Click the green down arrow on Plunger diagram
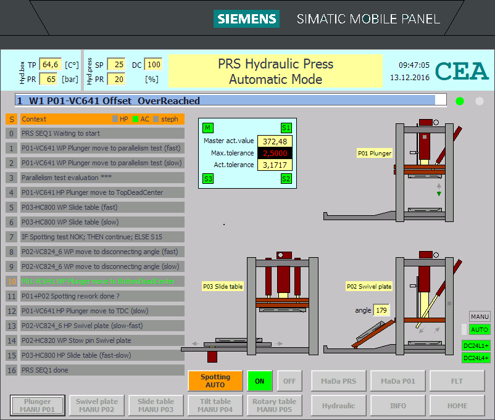The image size is (495, 420). coord(439,194)
